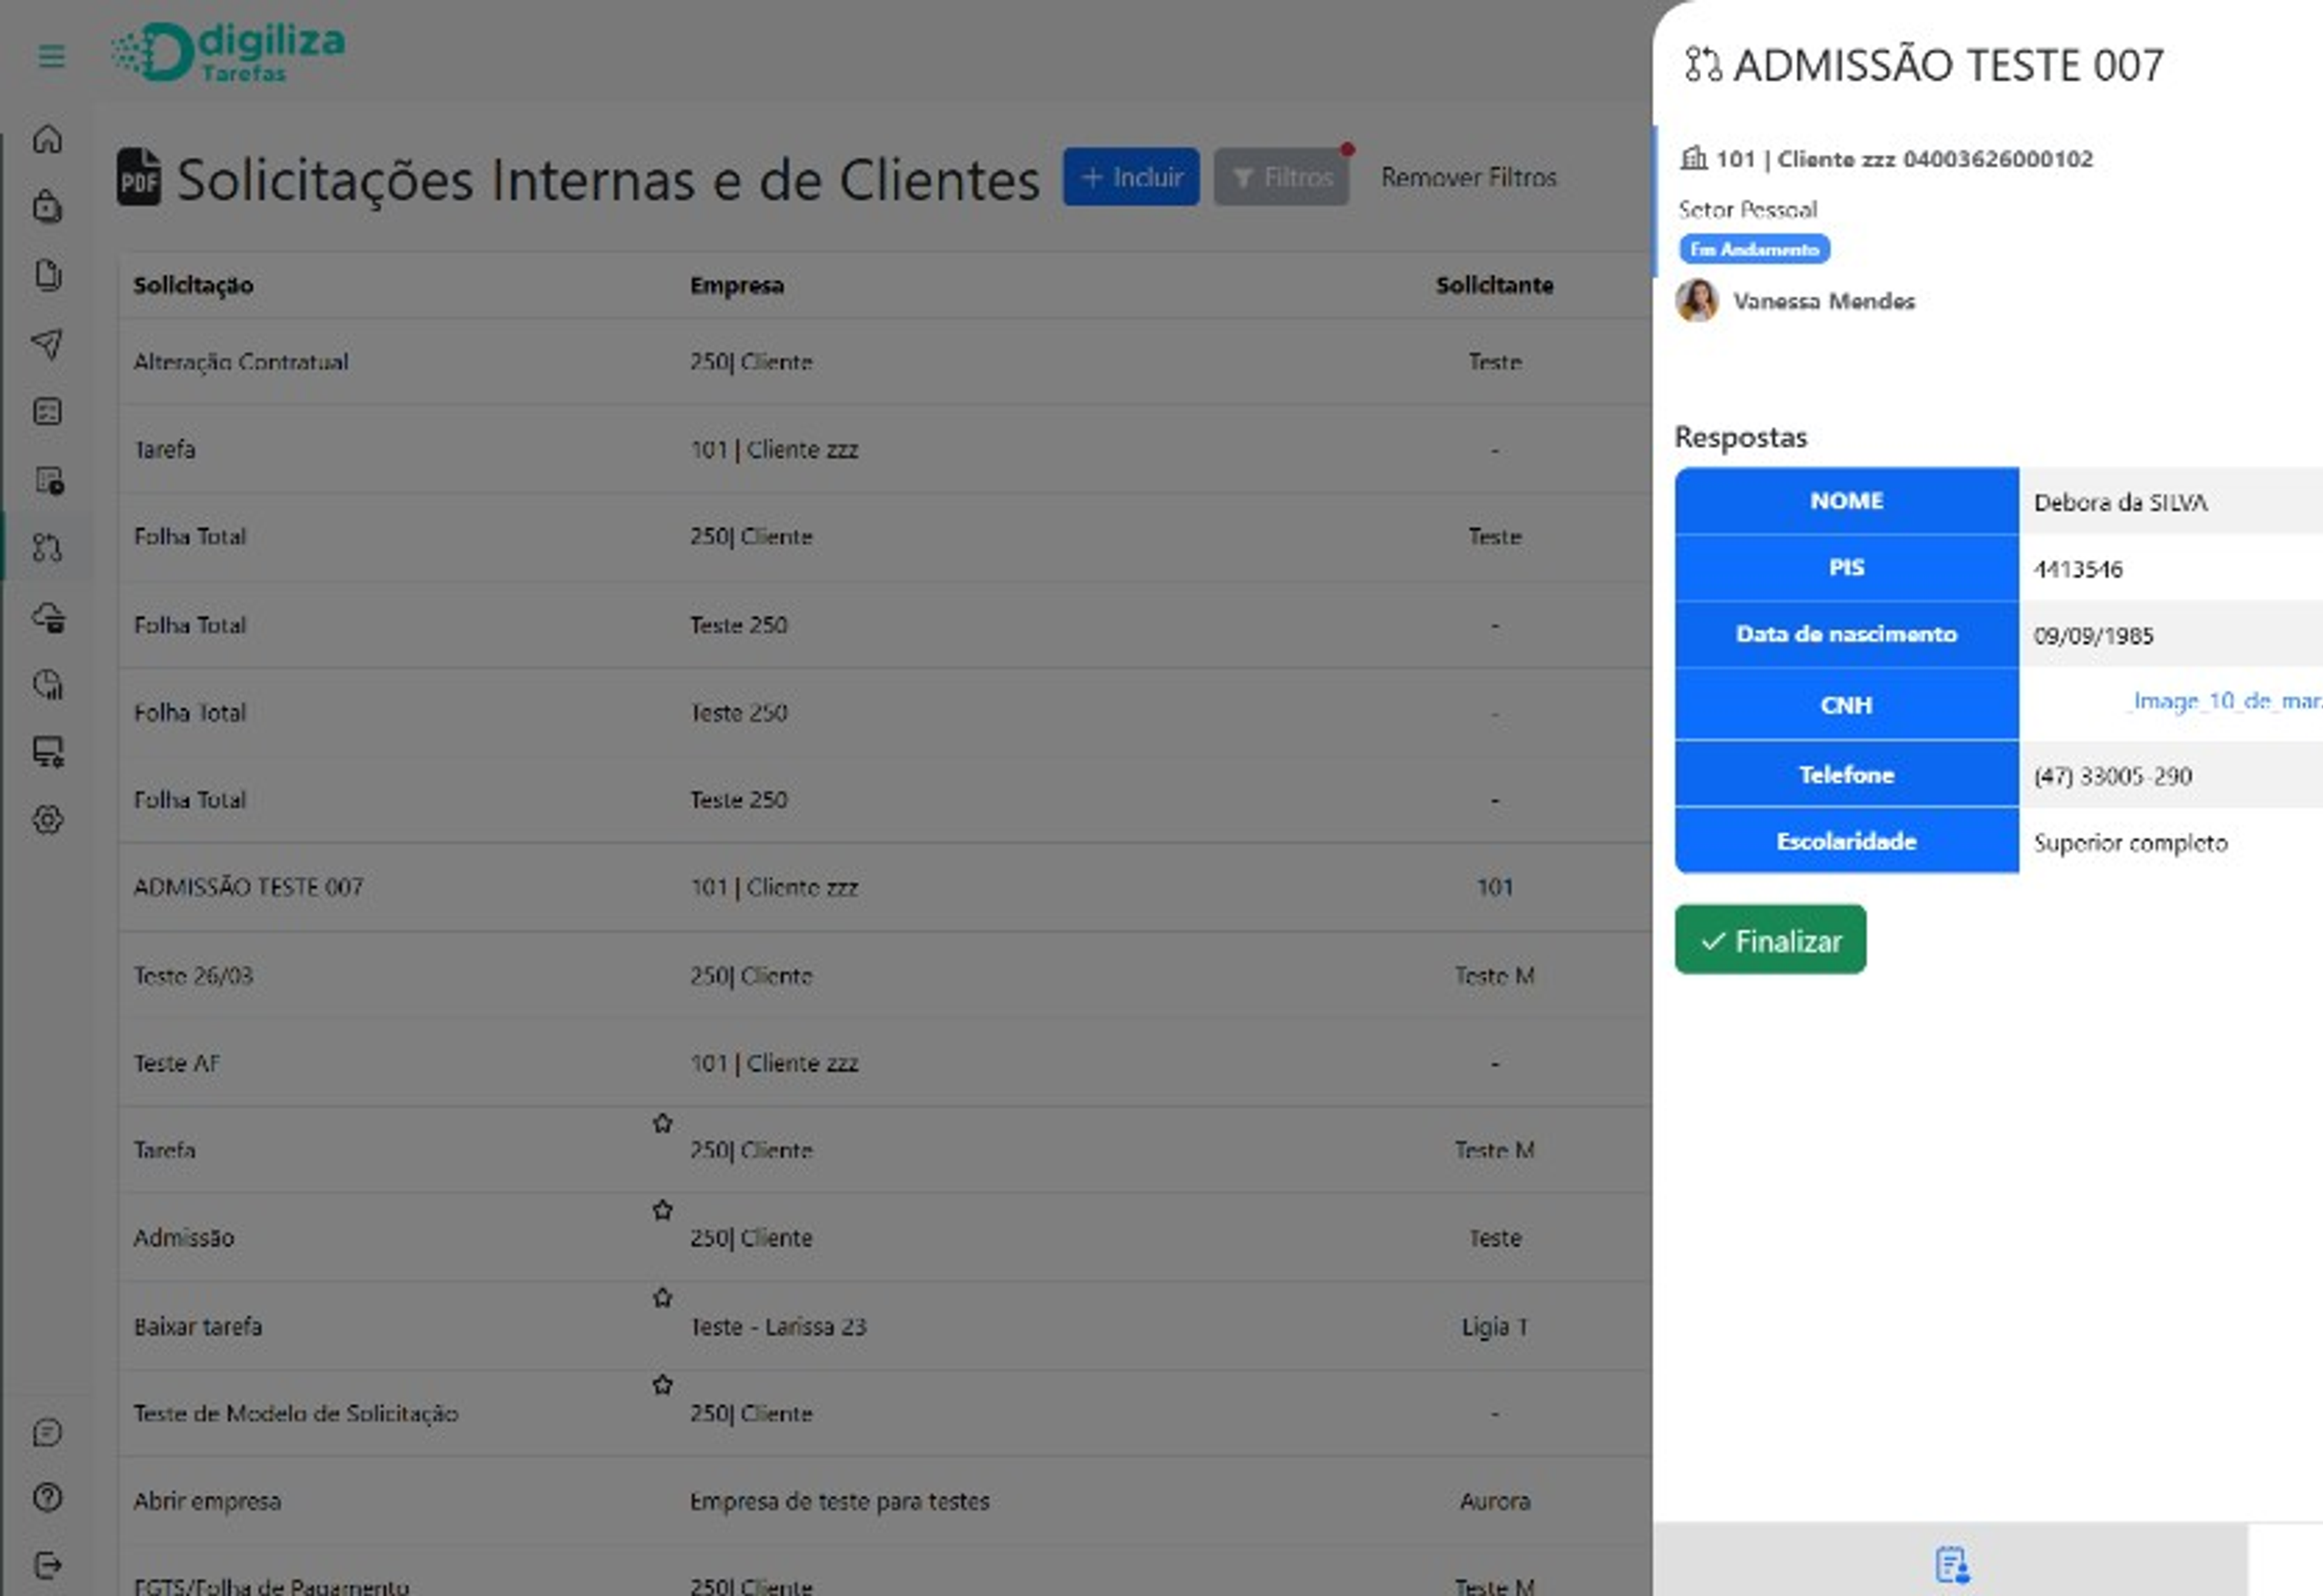Screen dimensions: 2323x1596
Task: Star the Admissão row
Action: click(662, 1210)
